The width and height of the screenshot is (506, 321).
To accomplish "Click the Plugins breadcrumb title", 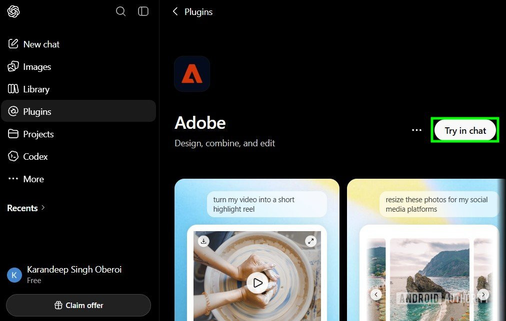I will coord(198,12).
